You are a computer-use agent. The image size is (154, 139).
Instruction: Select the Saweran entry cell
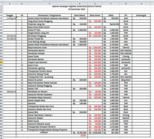tap(49, 103)
